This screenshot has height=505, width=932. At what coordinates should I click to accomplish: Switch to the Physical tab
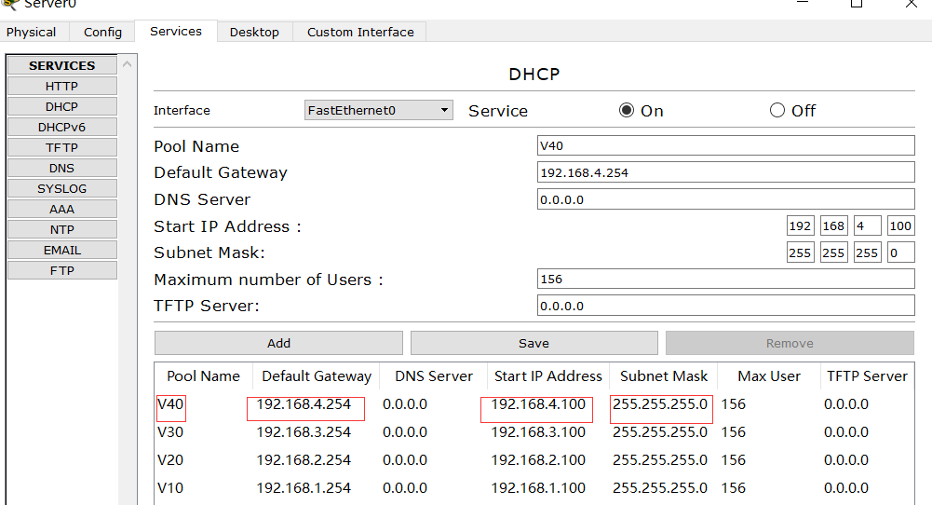coord(32,32)
